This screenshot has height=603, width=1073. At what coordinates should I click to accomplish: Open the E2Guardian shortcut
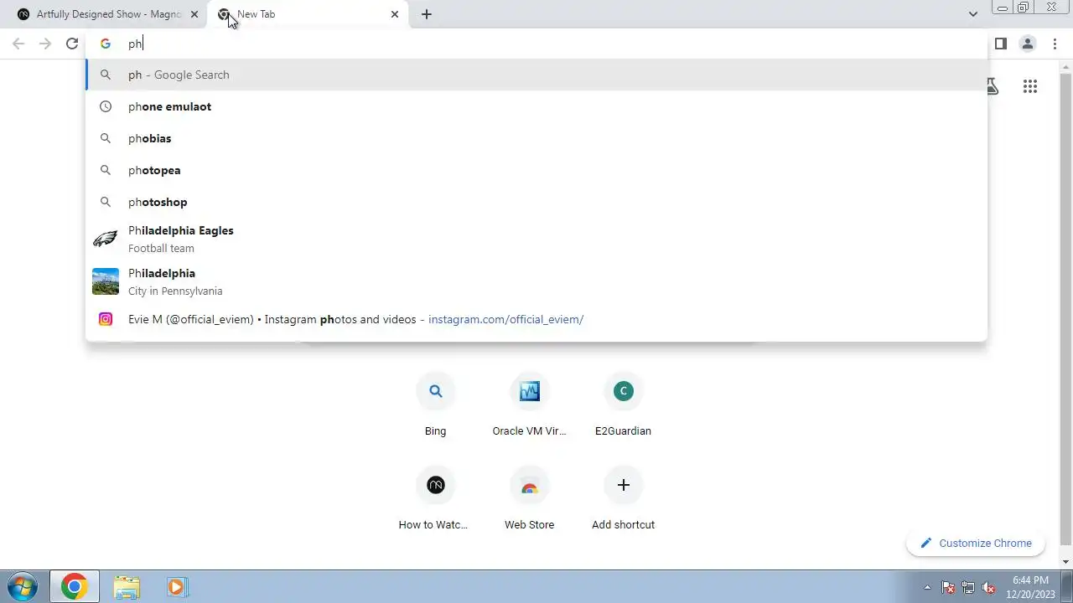pos(623,405)
